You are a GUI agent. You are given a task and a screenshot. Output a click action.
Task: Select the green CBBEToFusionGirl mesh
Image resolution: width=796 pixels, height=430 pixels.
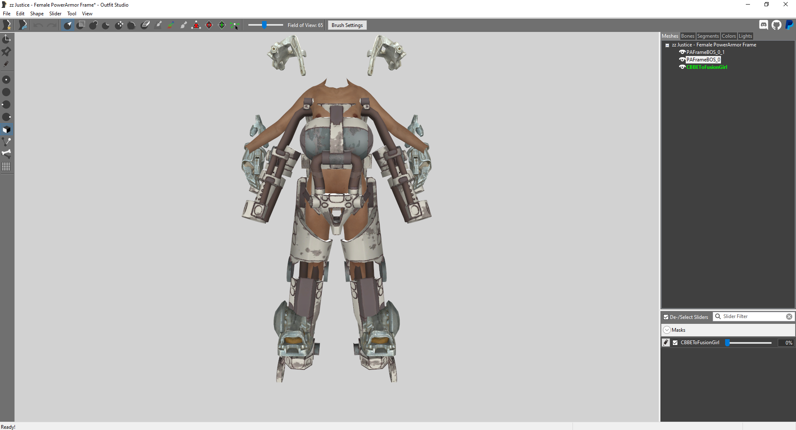pyautogui.click(x=706, y=67)
